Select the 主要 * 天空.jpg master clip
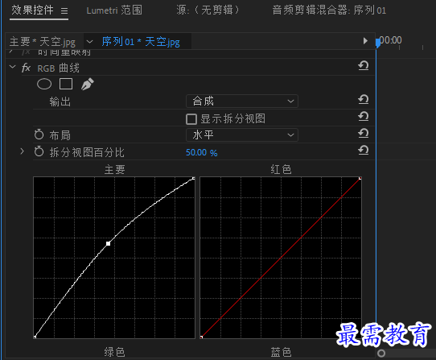 43,42
